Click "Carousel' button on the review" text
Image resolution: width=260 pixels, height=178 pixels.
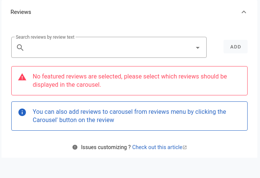click(73, 120)
